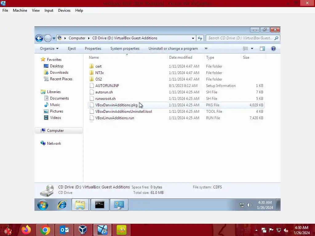Open the root breadcrumb arrow by computer icon
This screenshot has height=236, width=315.
pos(65,38)
